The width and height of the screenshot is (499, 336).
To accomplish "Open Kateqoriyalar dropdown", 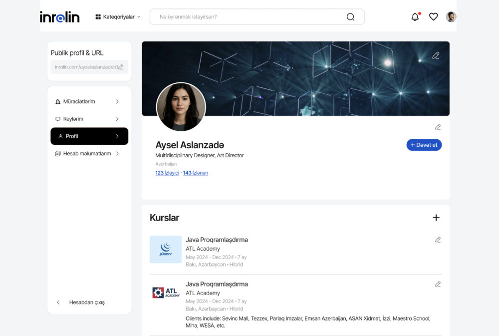I will click(118, 17).
